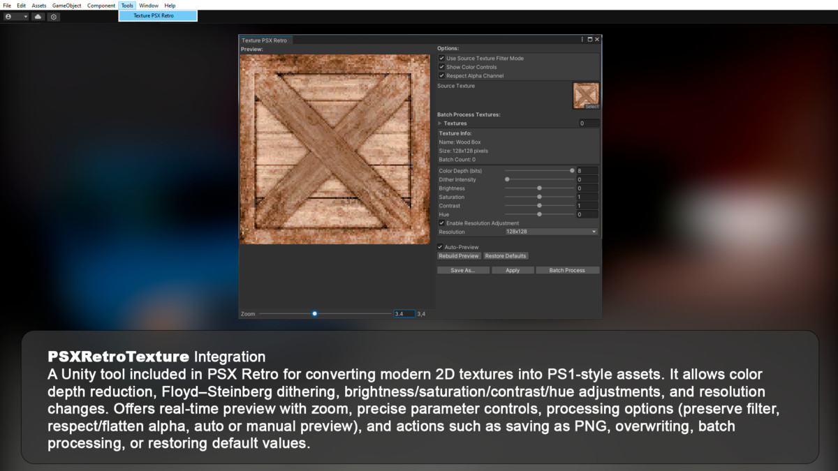Disable Use Source Texture Filter Mode
The image size is (838, 471).
[441, 58]
